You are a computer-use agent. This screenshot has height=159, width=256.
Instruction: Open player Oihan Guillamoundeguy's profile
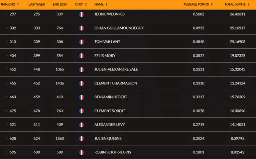coord(119,28)
